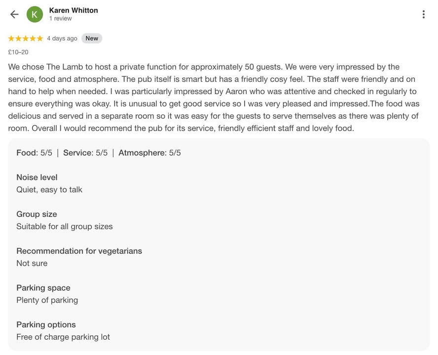Click "Plenty of parking" detail

click(x=47, y=300)
